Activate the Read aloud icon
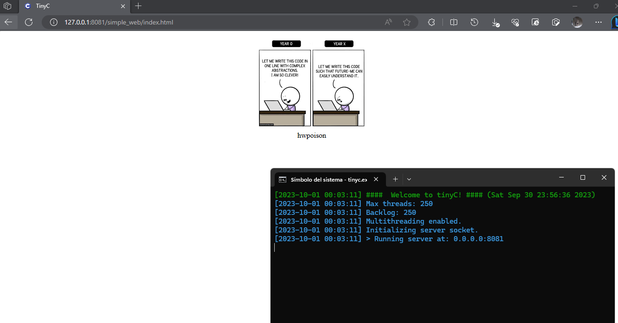618x323 pixels. click(x=388, y=22)
